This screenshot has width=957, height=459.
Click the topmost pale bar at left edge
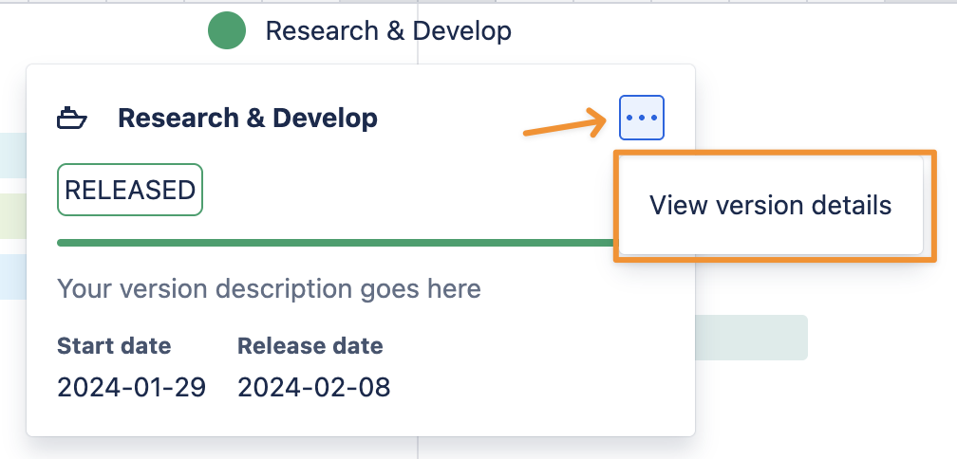point(12,156)
